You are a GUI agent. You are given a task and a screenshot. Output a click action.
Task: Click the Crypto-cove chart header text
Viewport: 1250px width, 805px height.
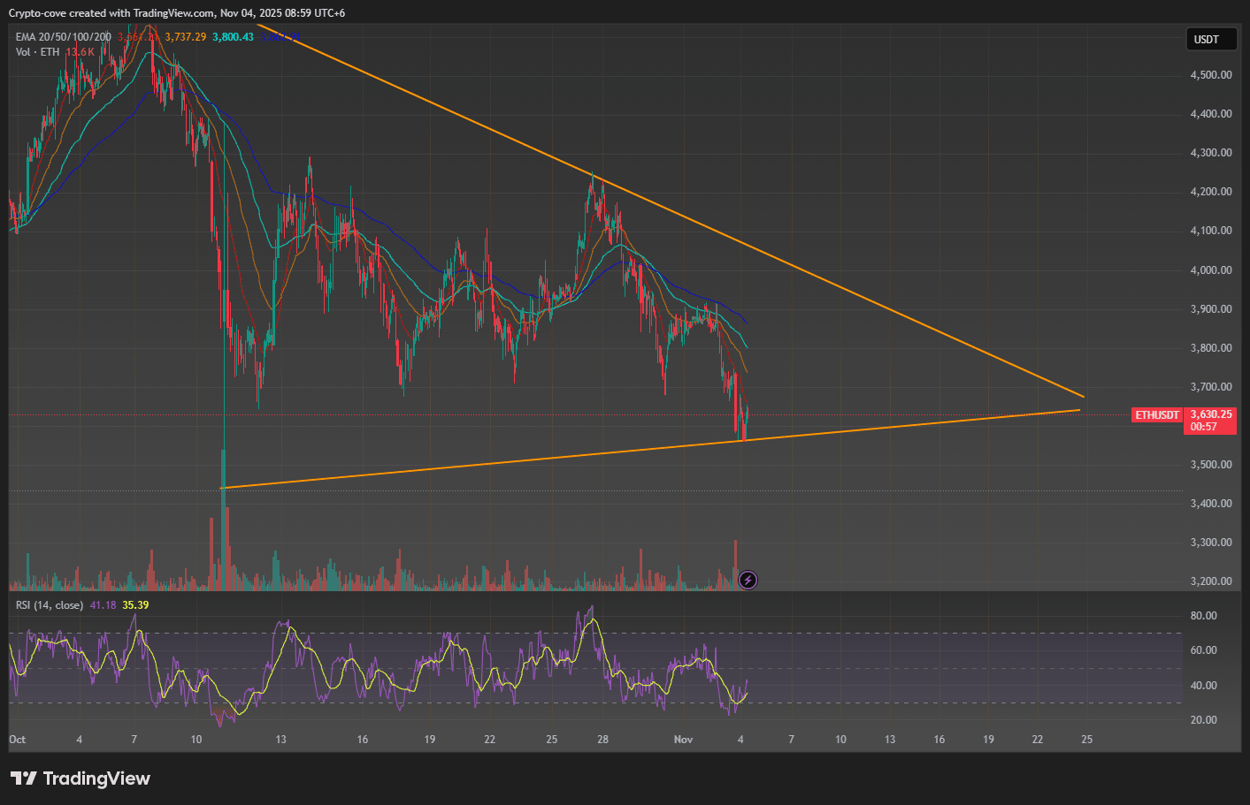(x=177, y=13)
